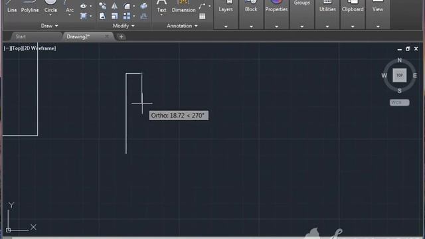Image resolution: width=425 pixels, height=239 pixels.
Task: Click the Leader tool icon
Action: click(x=202, y=6)
